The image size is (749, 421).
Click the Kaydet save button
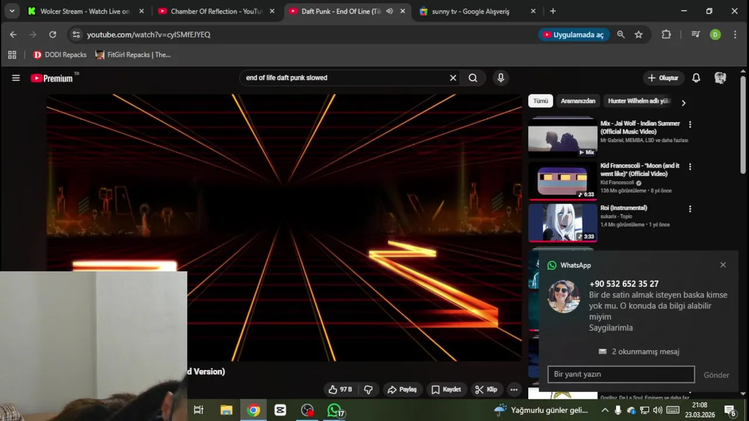pos(446,389)
